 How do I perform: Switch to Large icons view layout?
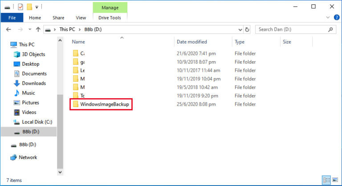(335, 180)
